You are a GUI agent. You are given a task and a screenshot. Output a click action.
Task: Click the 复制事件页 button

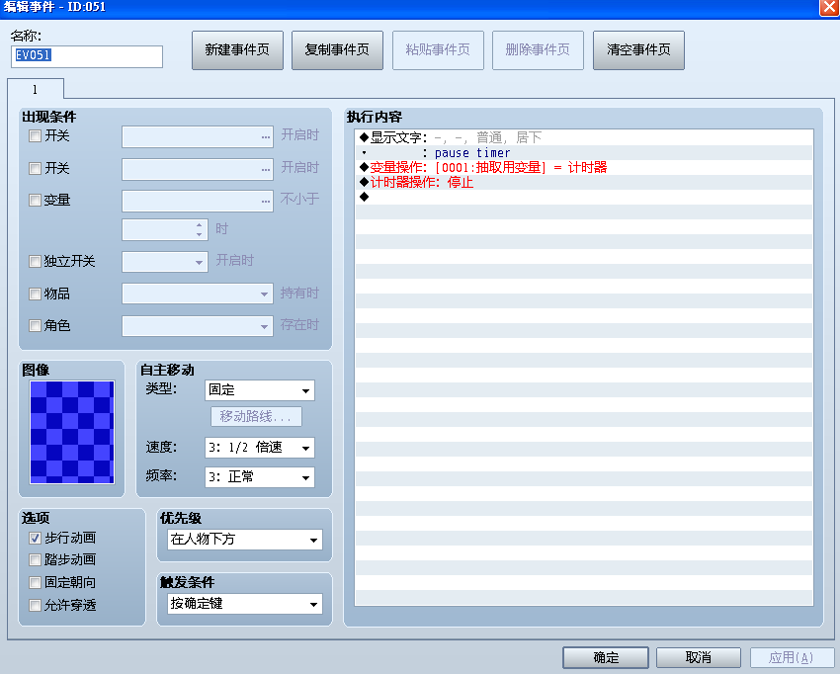click(x=337, y=50)
